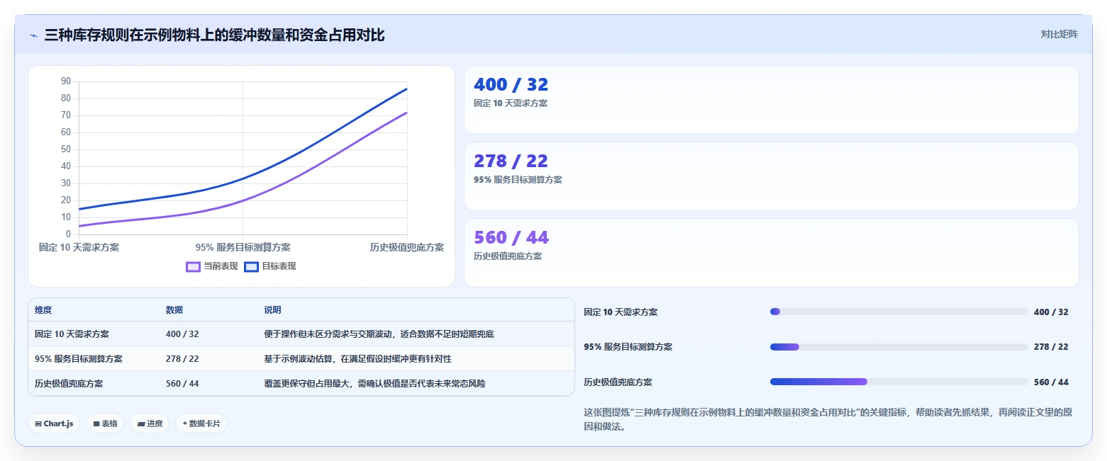
Task: Click the 进度 tag chip
Action: click(x=150, y=423)
